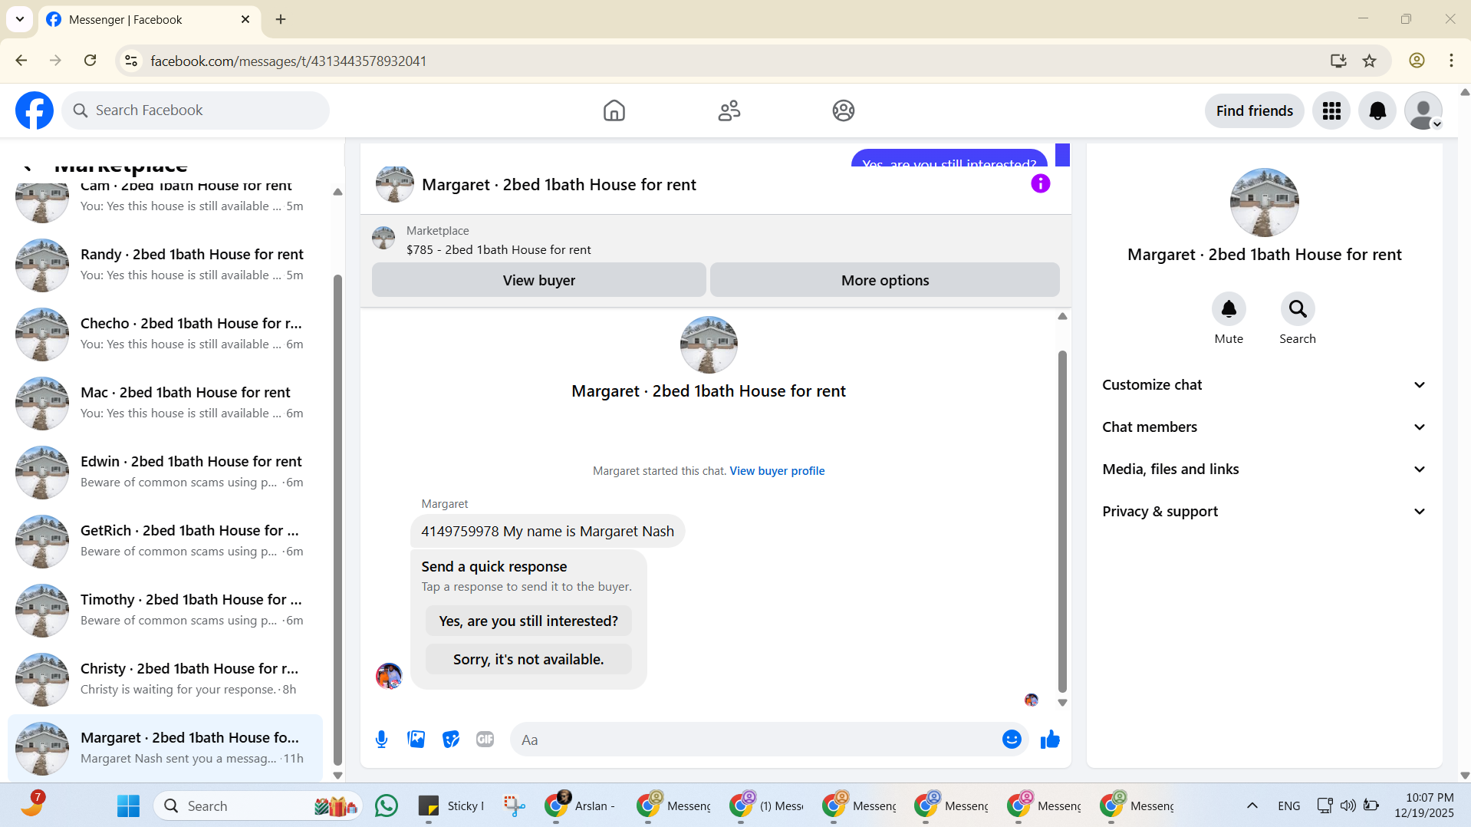Image resolution: width=1471 pixels, height=827 pixels.
Task: Open the Windows Start menu
Action: click(x=128, y=806)
